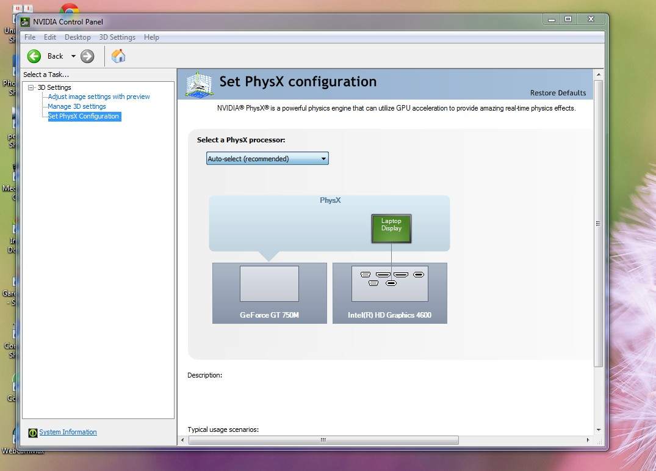Open the PhysX processor dropdown
Image resolution: width=656 pixels, height=471 pixels.
click(267, 159)
